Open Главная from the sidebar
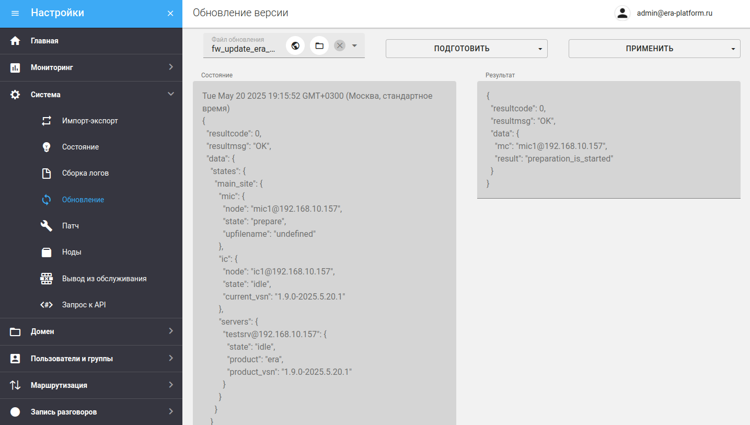Image resolution: width=750 pixels, height=425 pixels. (44, 41)
